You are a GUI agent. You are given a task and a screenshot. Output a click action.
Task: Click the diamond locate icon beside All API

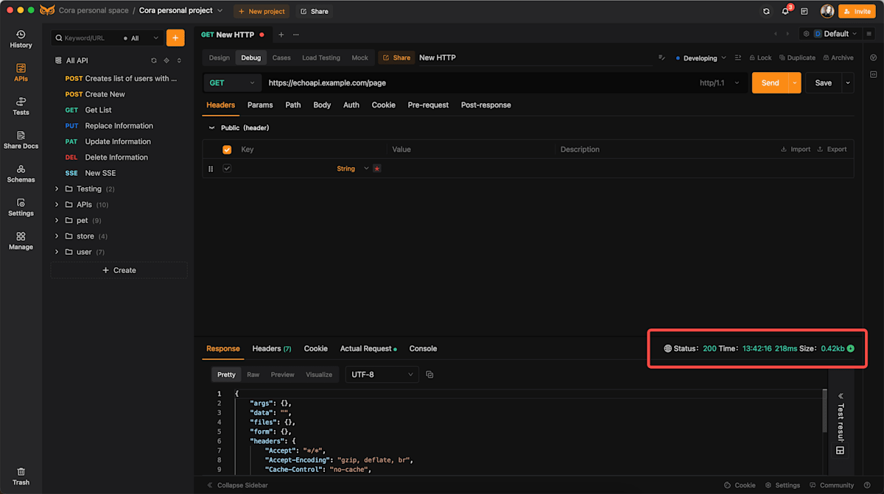166,60
